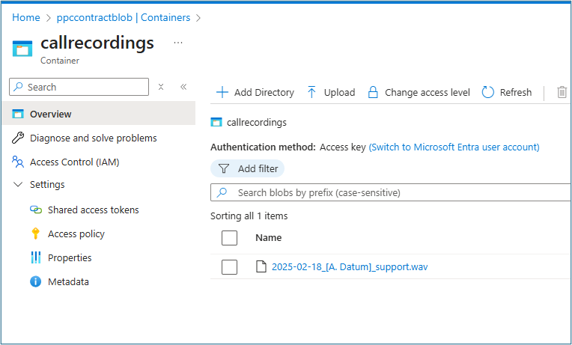The width and height of the screenshot is (572, 345).
Task: Open Access policy settings
Action: 76,233
